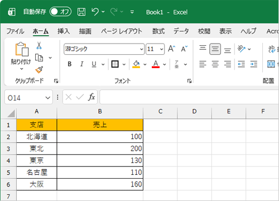Go to the ページ レイアウト tab
This screenshot has height=201, width=279.
122,31
